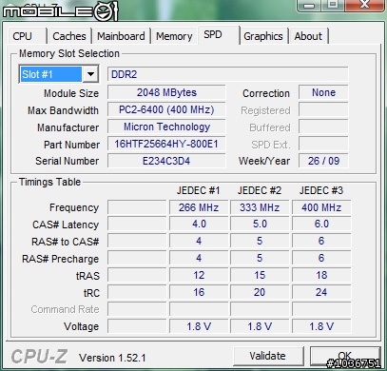Select CAS# Latency value 4.0
Image resolution: width=387 pixels, height=371 pixels.
[x=199, y=225]
